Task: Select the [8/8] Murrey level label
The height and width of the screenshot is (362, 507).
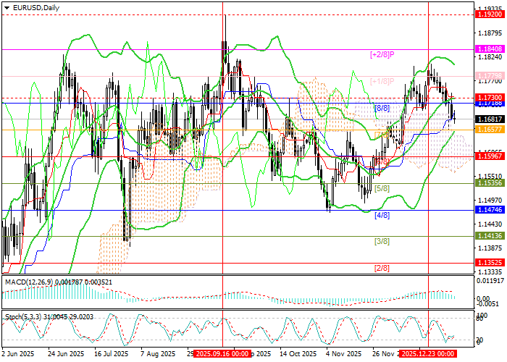Action: 382,108
